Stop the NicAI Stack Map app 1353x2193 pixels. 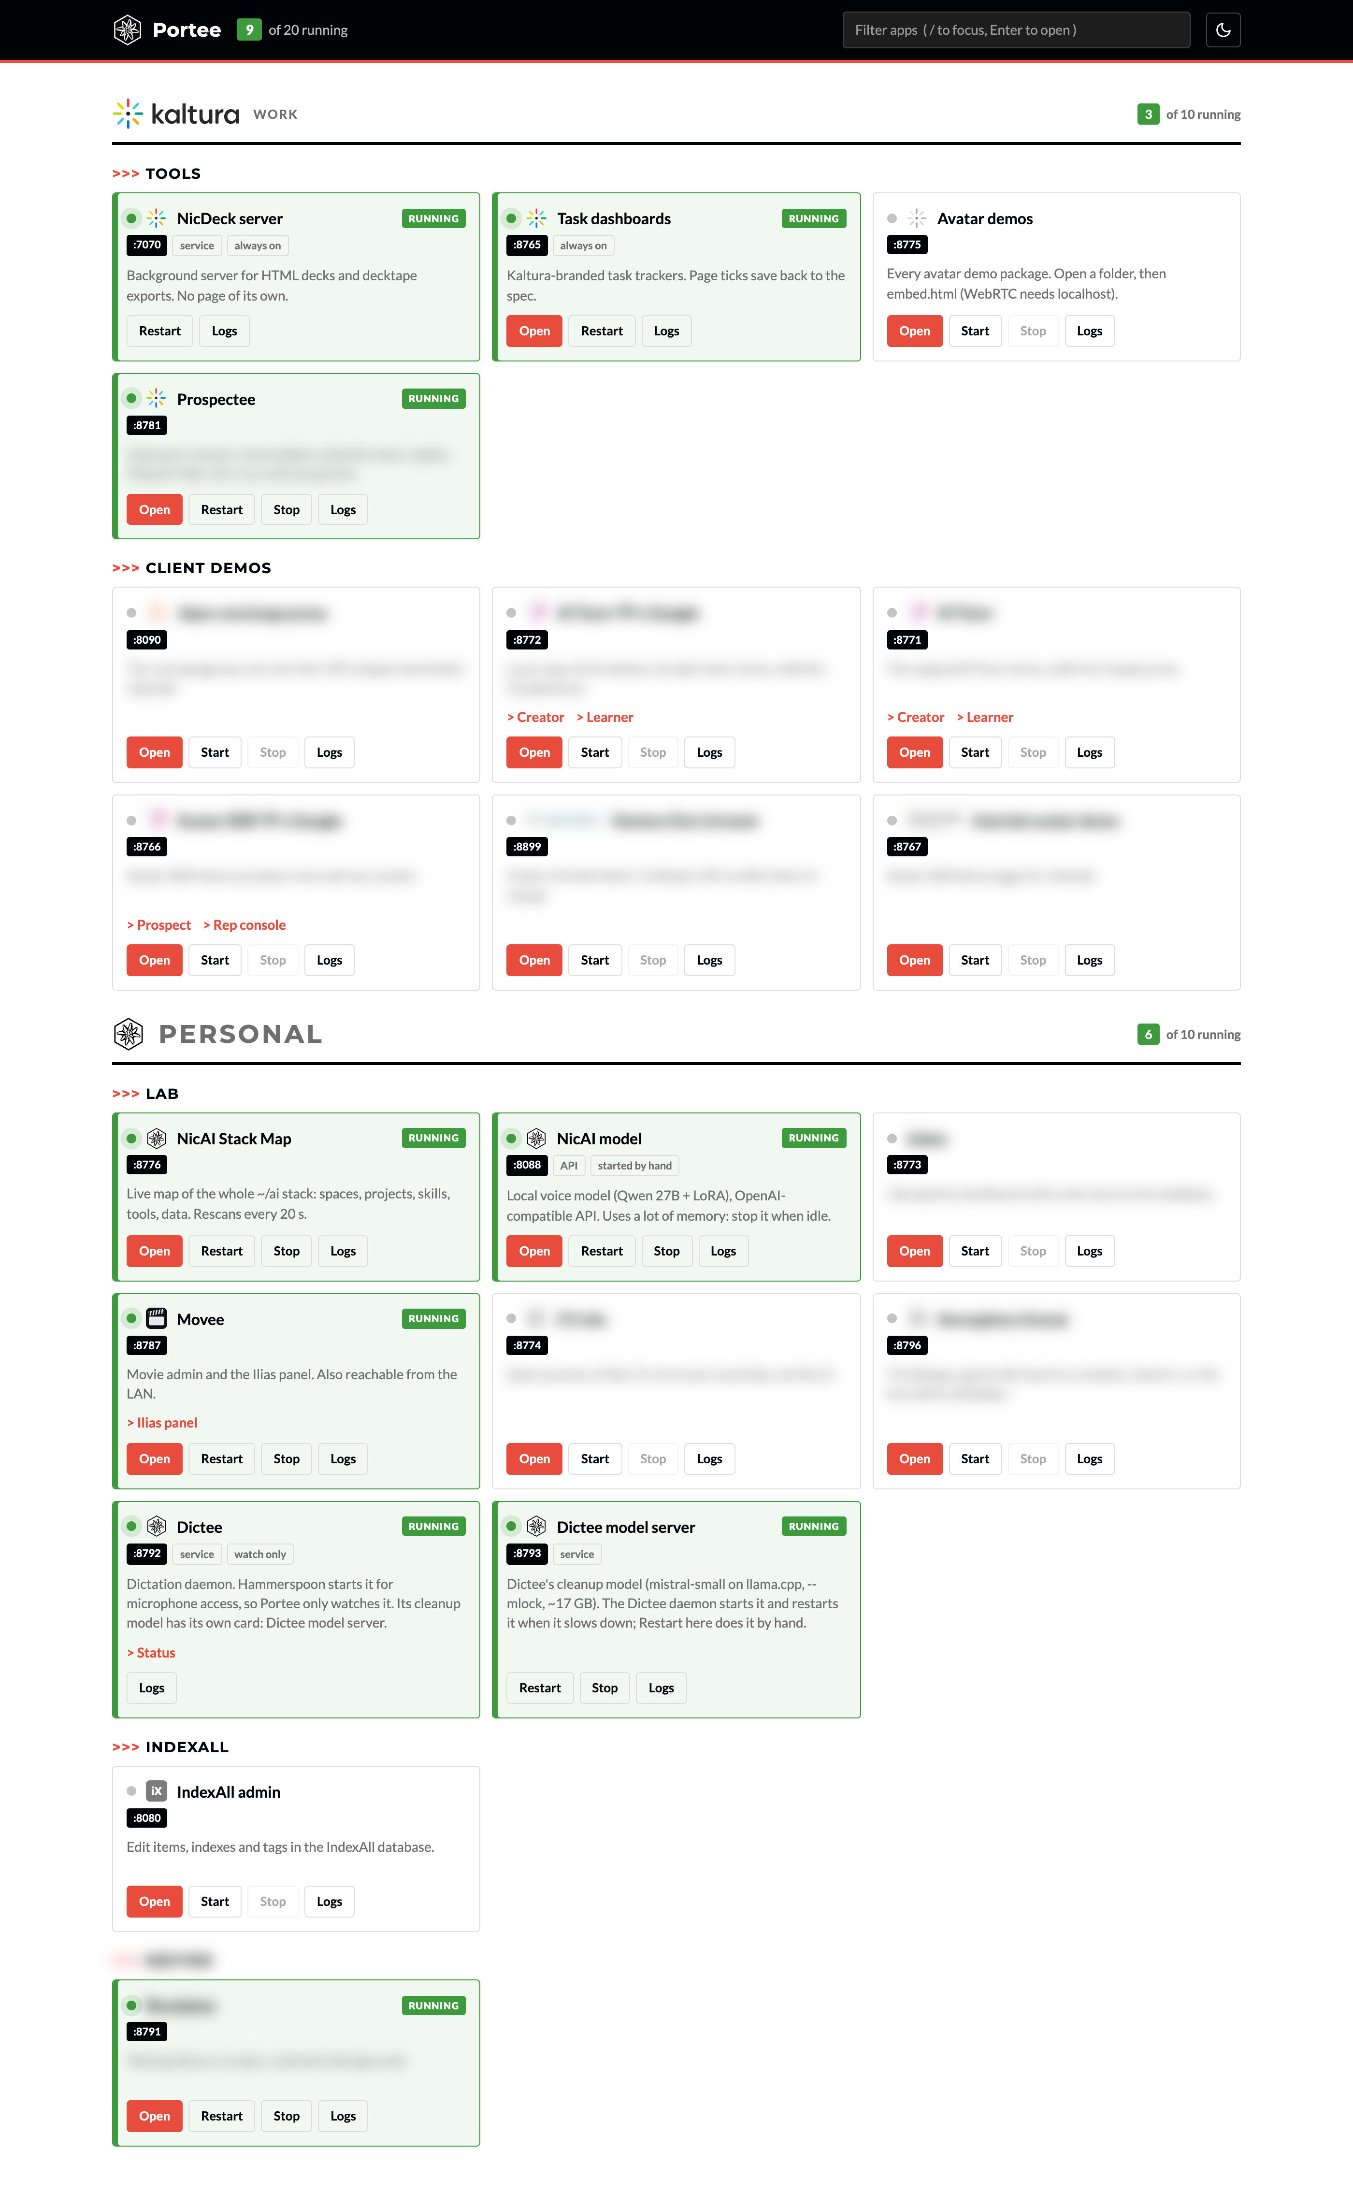287,1251
